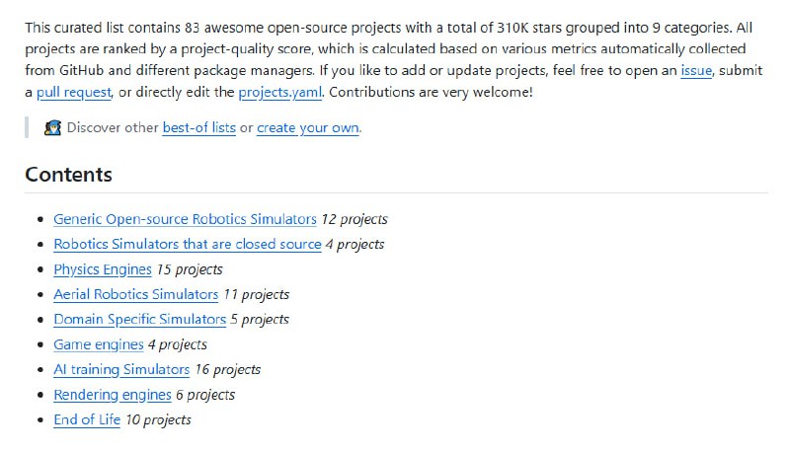Follow the 'pull request' link
The height and width of the screenshot is (453, 790).
click(x=74, y=92)
